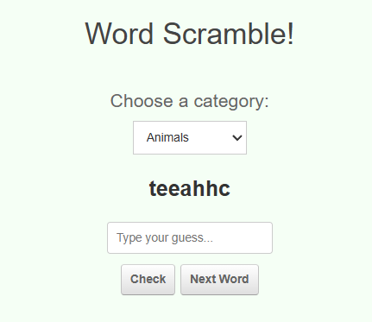
Task: Focus the 'Type your guess...' input field
Action: click(x=190, y=237)
